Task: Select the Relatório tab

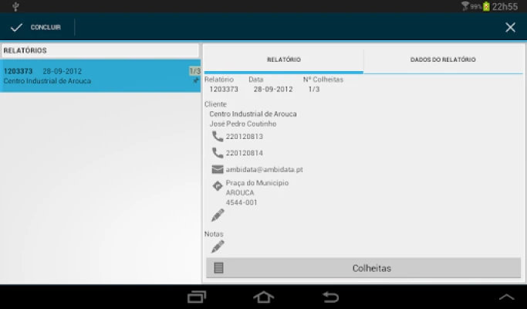Action: pyautogui.click(x=283, y=59)
